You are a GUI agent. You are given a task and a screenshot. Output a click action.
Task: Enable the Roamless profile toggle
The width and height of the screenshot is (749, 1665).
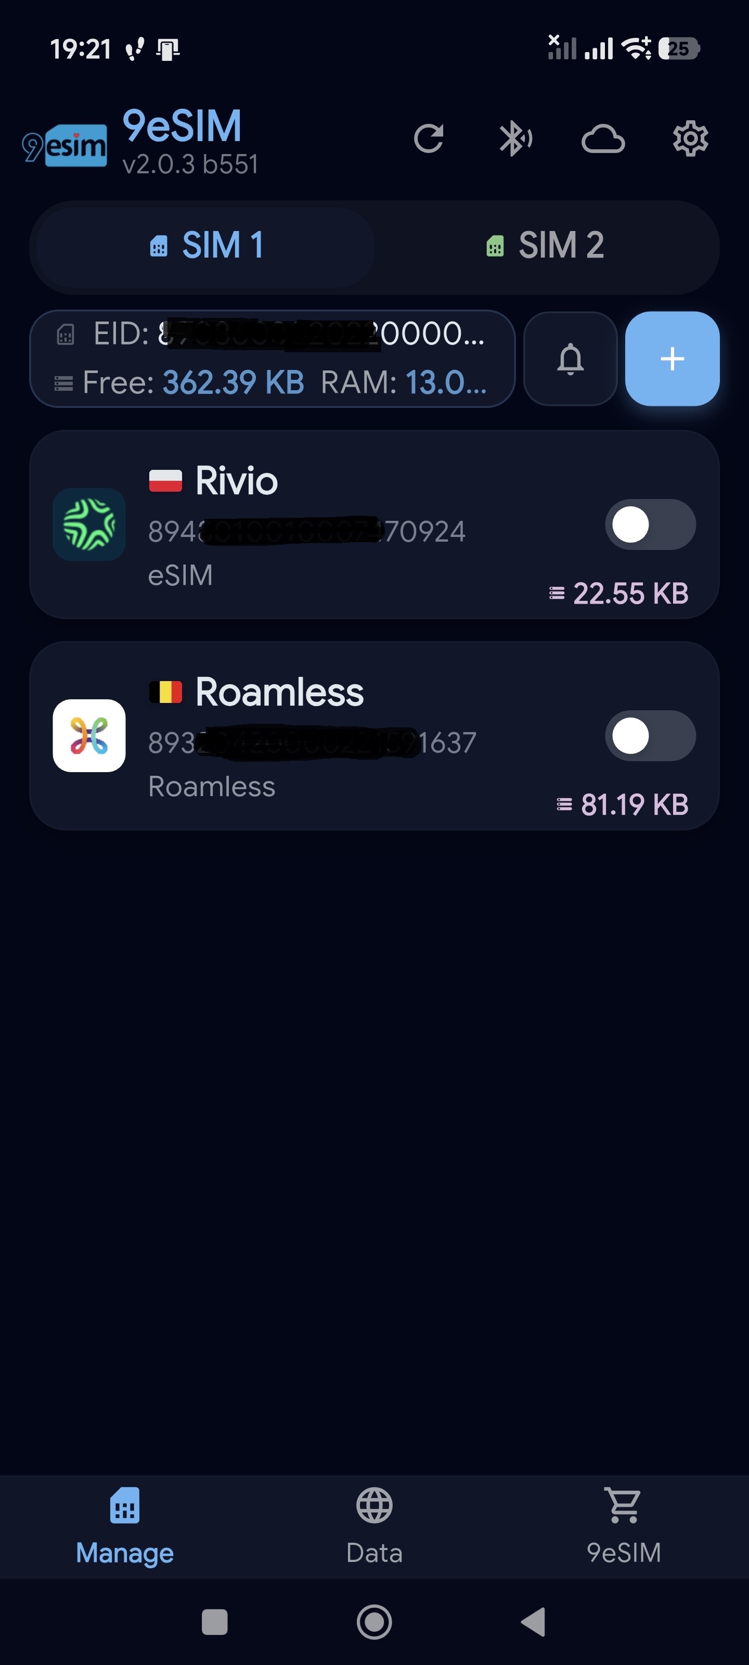tap(650, 736)
